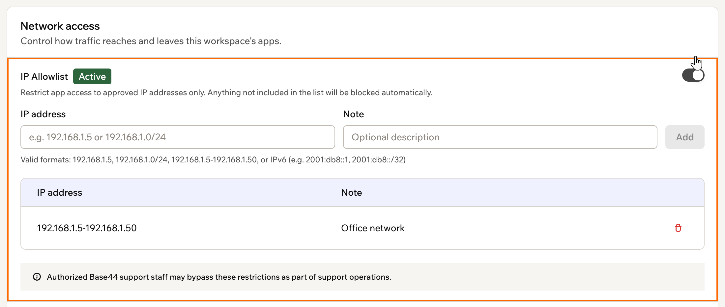Click the IP address column header

click(x=59, y=192)
